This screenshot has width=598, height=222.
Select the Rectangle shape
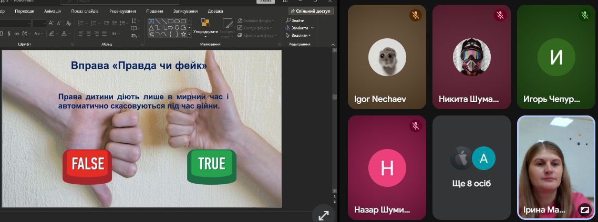[171, 21]
